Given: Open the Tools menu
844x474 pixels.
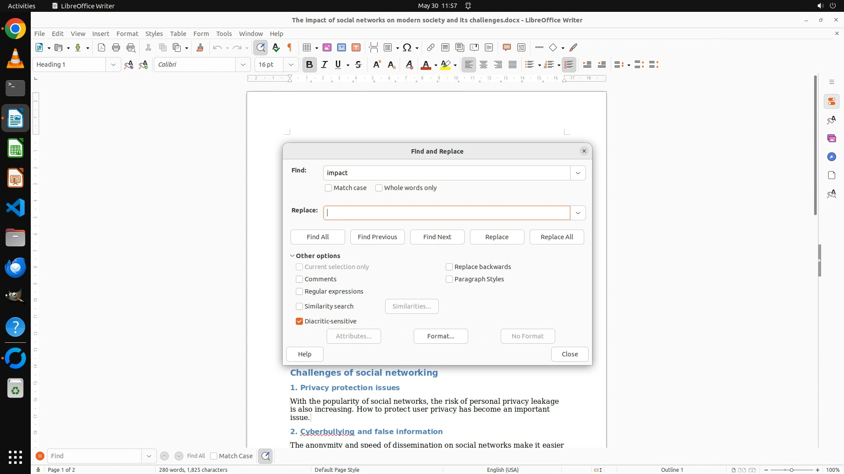Looking at the screenshot, I should coord(224,33).
